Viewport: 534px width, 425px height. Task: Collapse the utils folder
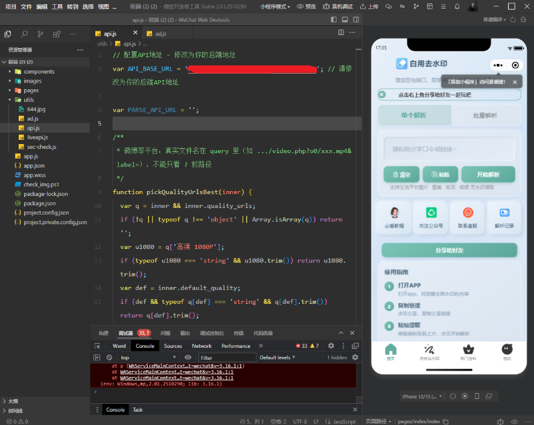point(10,99)
